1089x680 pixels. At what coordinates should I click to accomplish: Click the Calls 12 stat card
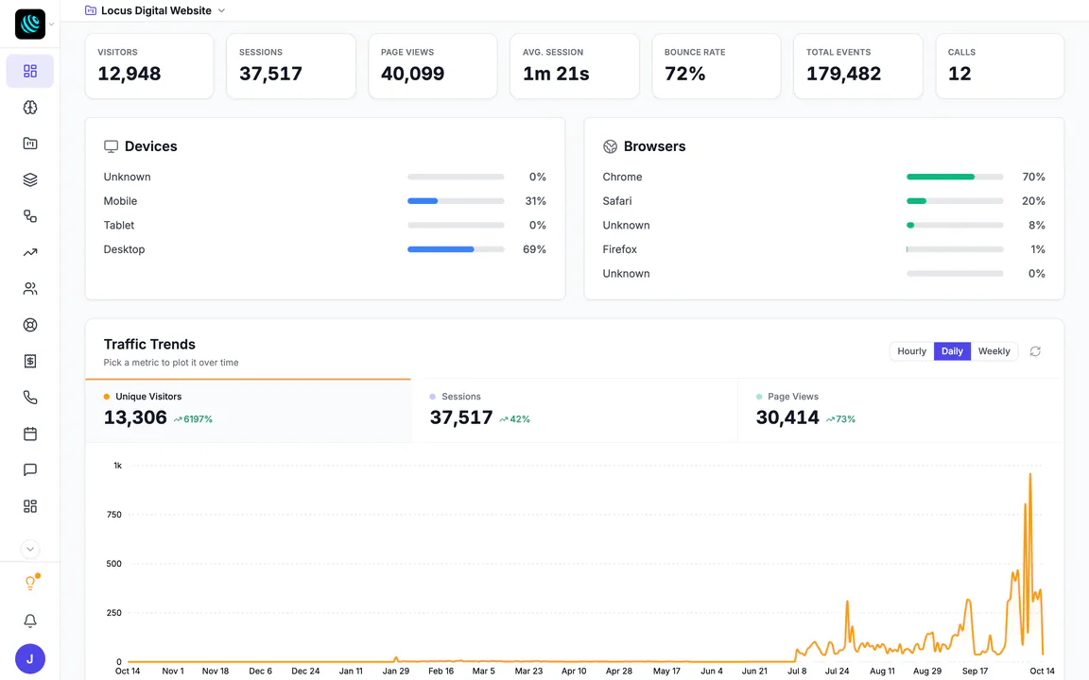click(999, 66)
